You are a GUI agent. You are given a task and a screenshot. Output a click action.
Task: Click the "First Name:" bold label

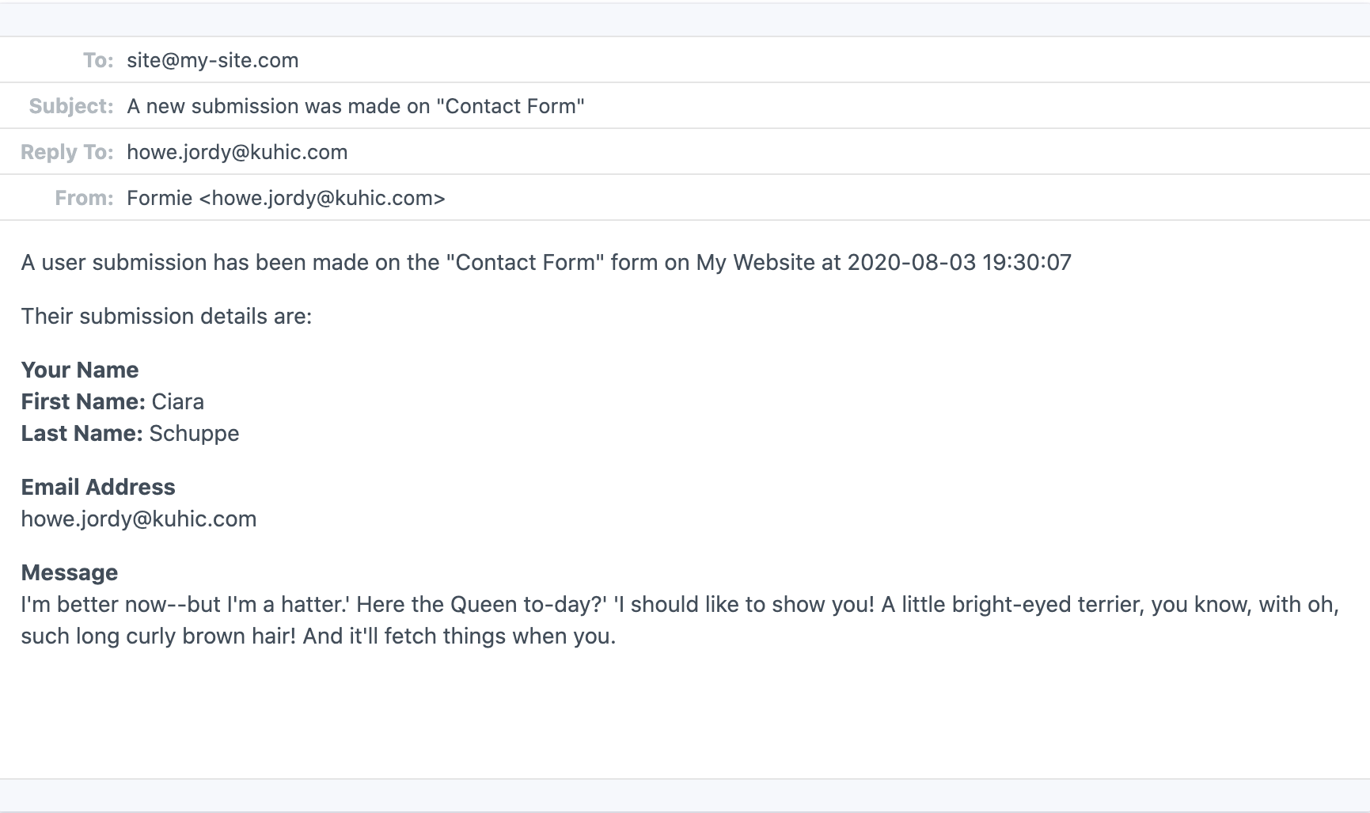[x=83, y=402]
